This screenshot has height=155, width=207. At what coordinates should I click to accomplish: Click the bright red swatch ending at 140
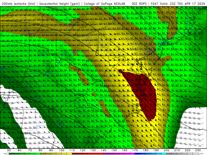(x=101, y=154)
